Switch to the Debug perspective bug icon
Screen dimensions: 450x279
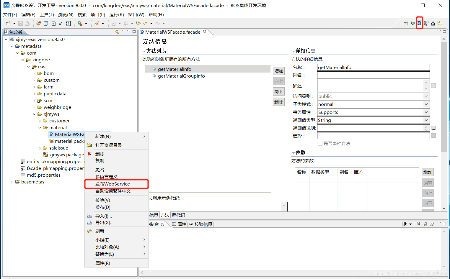coord(412,23)
